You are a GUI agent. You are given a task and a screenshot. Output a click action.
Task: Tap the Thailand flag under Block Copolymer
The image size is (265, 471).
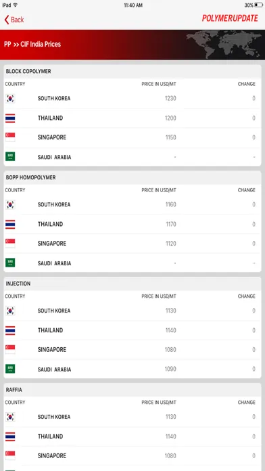(10, 118)
